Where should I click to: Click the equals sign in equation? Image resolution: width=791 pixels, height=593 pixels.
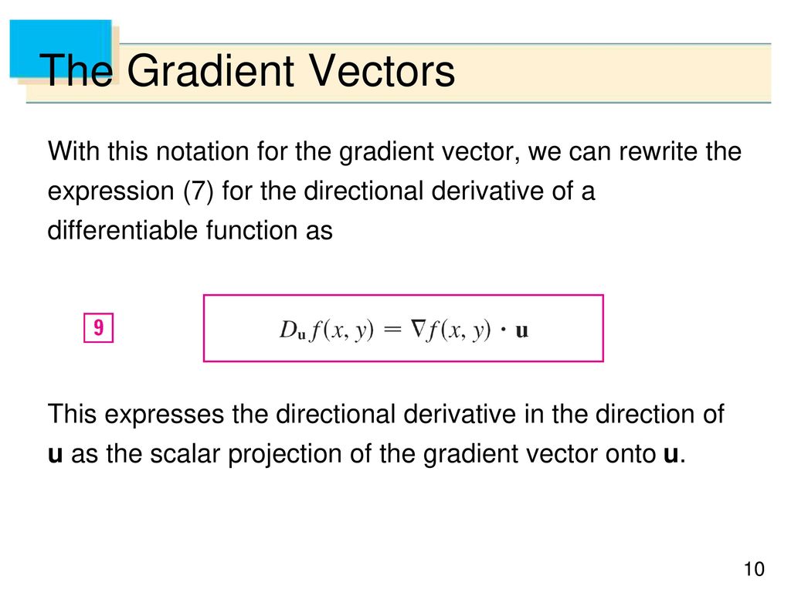point(392,330)
